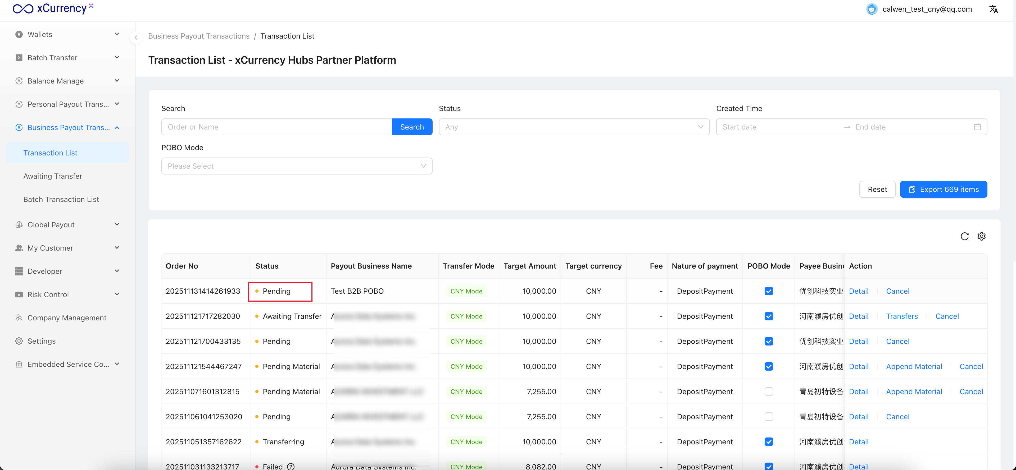The height and width of the screenshot is (470, 1016).
Task: Collapse sidebar with the arrow handle
Action: click(x=136, y=38)
